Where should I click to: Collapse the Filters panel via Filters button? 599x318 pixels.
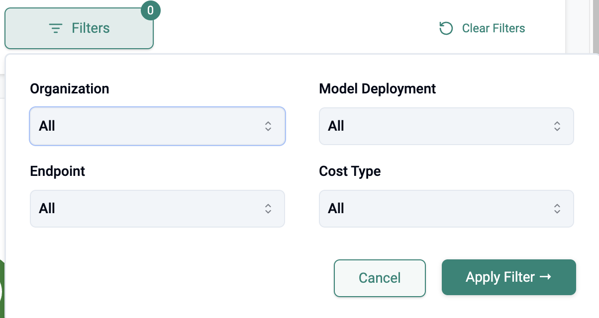(x=79, y=28)
